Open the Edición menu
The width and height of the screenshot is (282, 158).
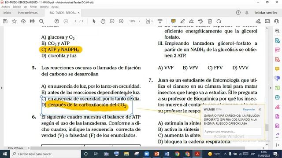[17, 7]
